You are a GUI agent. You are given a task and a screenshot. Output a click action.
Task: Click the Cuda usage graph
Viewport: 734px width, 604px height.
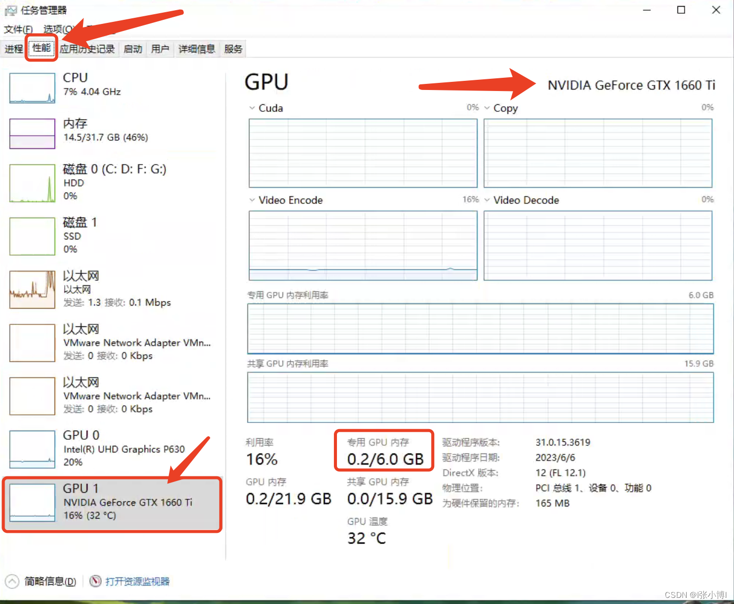pyautogui.click(x=363, y=153)
